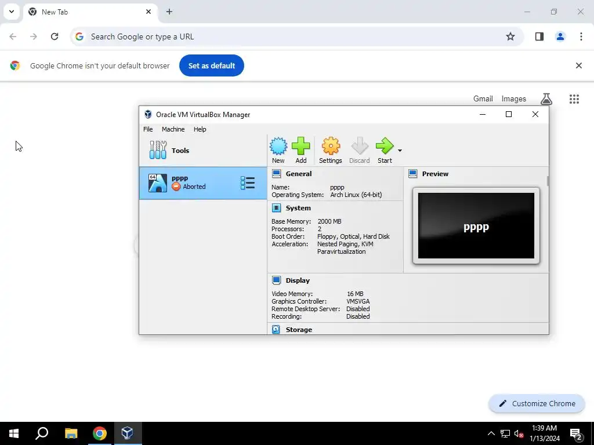Click the Storage section icon
This screenshot has width=594, height=445.
[x=276, y=330]
